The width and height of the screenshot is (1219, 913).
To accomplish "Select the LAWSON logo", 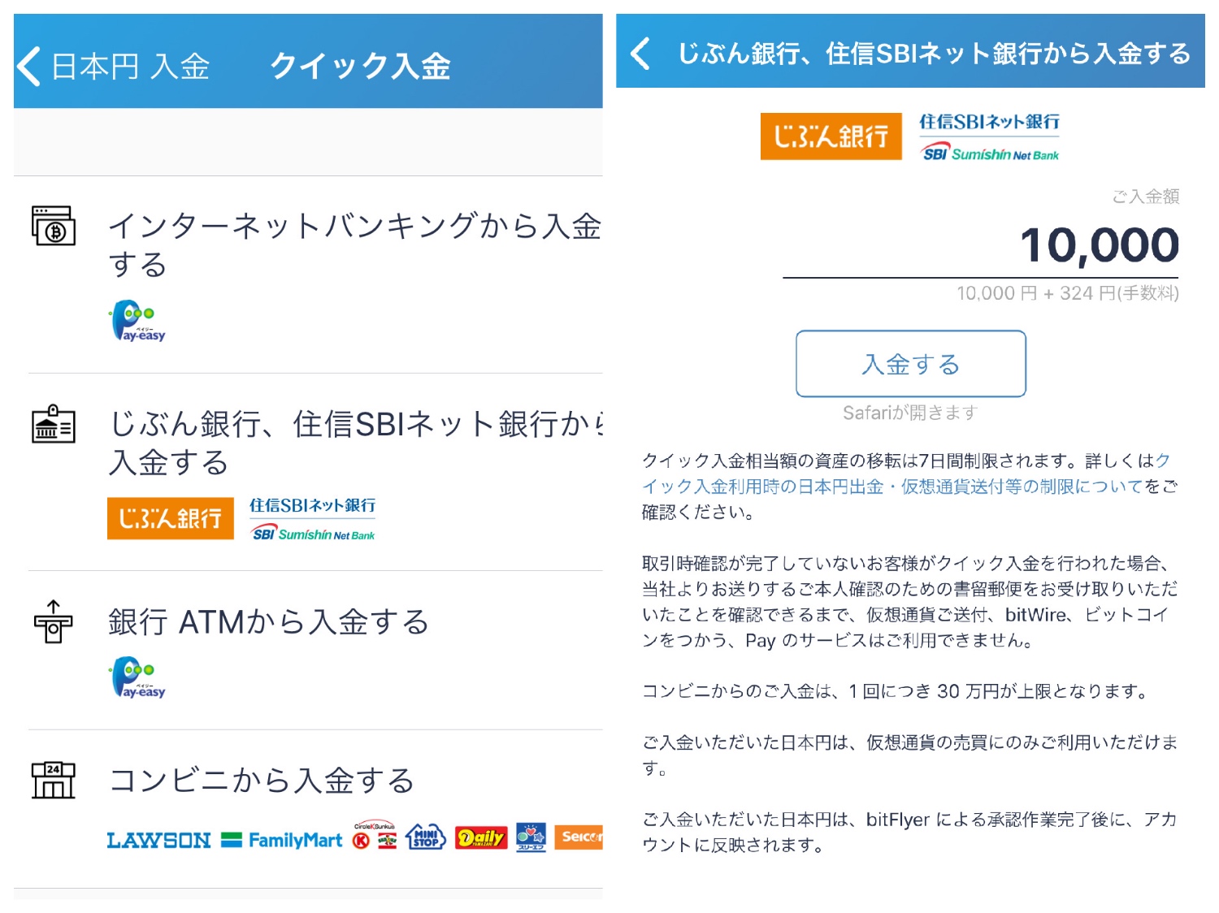I will (x=158, y=840).
